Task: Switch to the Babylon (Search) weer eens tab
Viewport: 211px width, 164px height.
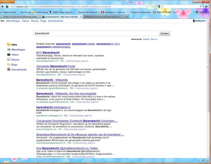Action: (x=103, y=17)
